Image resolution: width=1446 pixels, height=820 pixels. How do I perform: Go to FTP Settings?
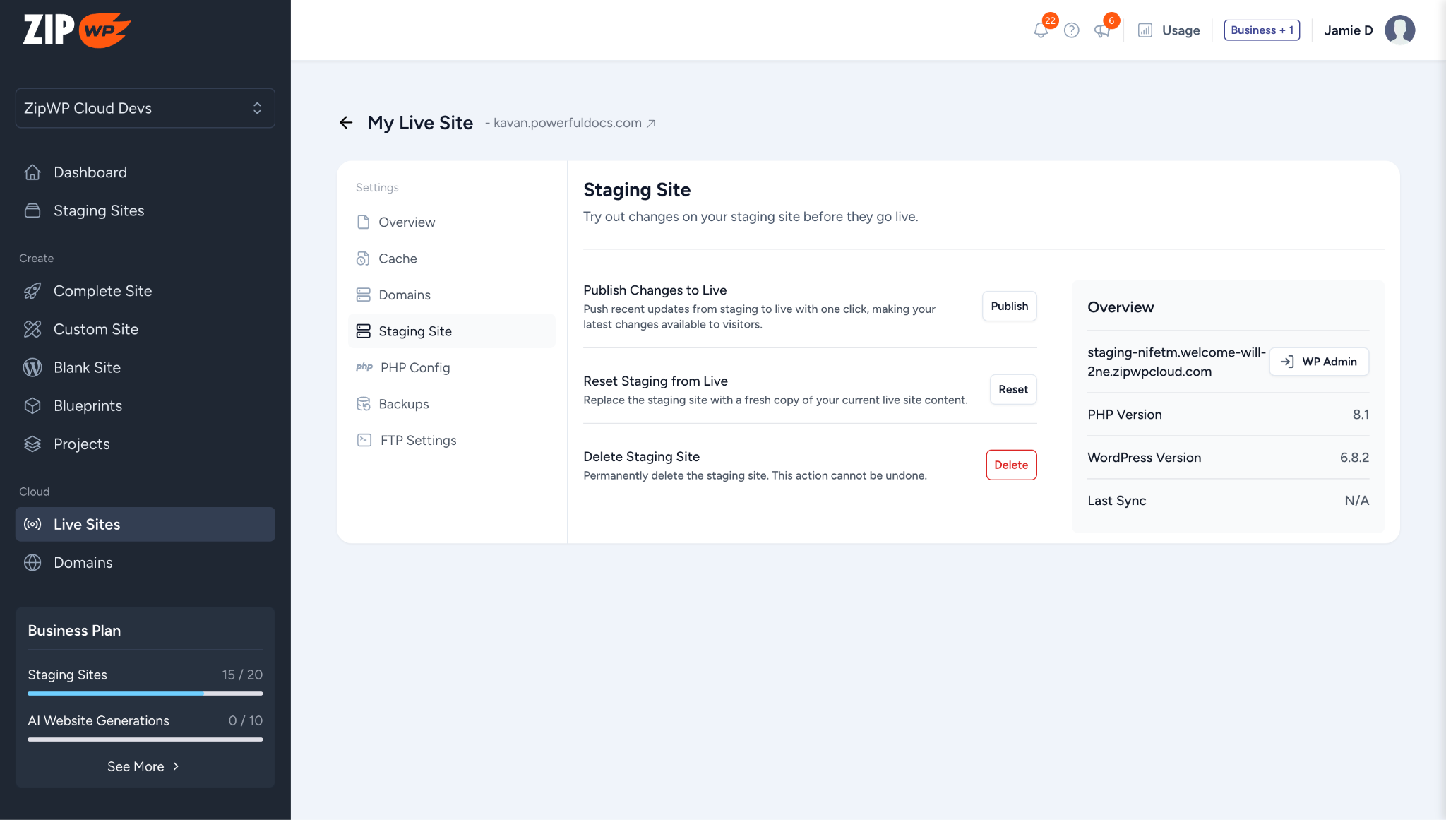(x=418, y=440)
